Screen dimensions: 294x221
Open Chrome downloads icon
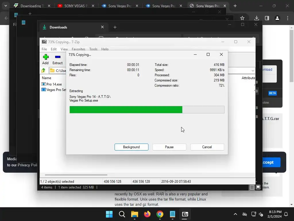[x=257, y=18]
